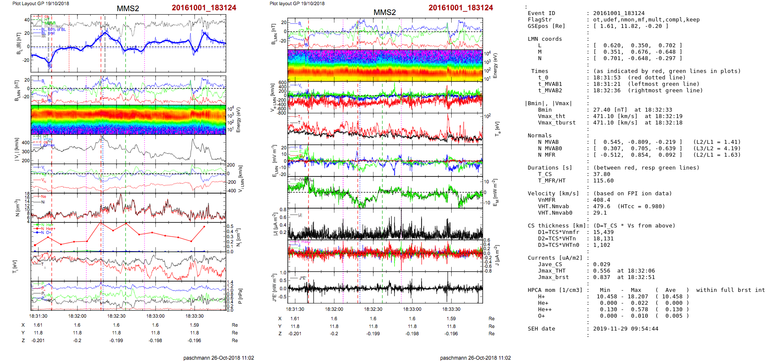Click the LMN coords heading
Screen dimensions: 776x361
click(x=545, y=39)
